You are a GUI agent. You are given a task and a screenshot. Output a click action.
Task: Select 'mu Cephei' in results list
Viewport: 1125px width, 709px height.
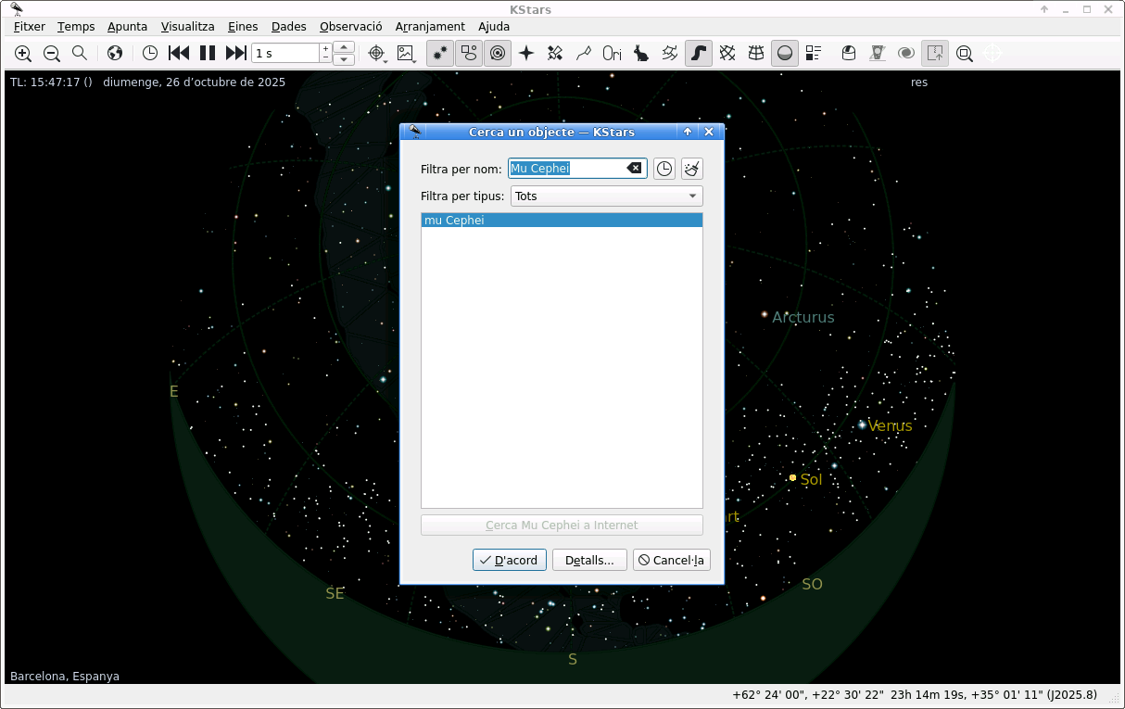coord(454,221)
